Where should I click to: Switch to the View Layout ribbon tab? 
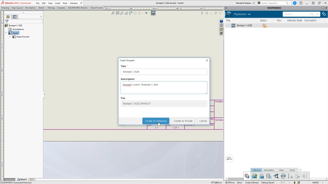pyautogui.click(x=17, y=8)
